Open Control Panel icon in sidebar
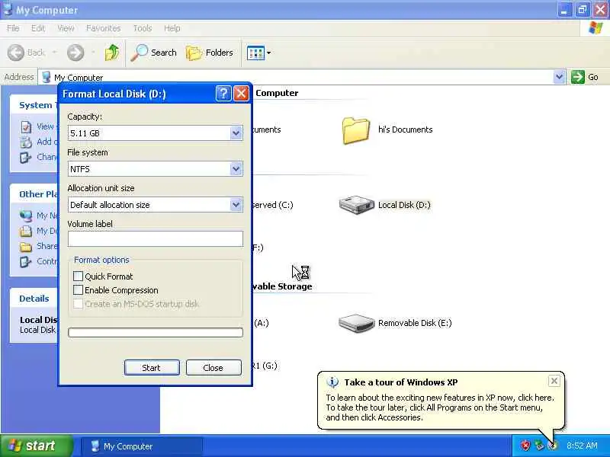The height and width of the screenshot is (457, 610). click(x=26, y=262)
